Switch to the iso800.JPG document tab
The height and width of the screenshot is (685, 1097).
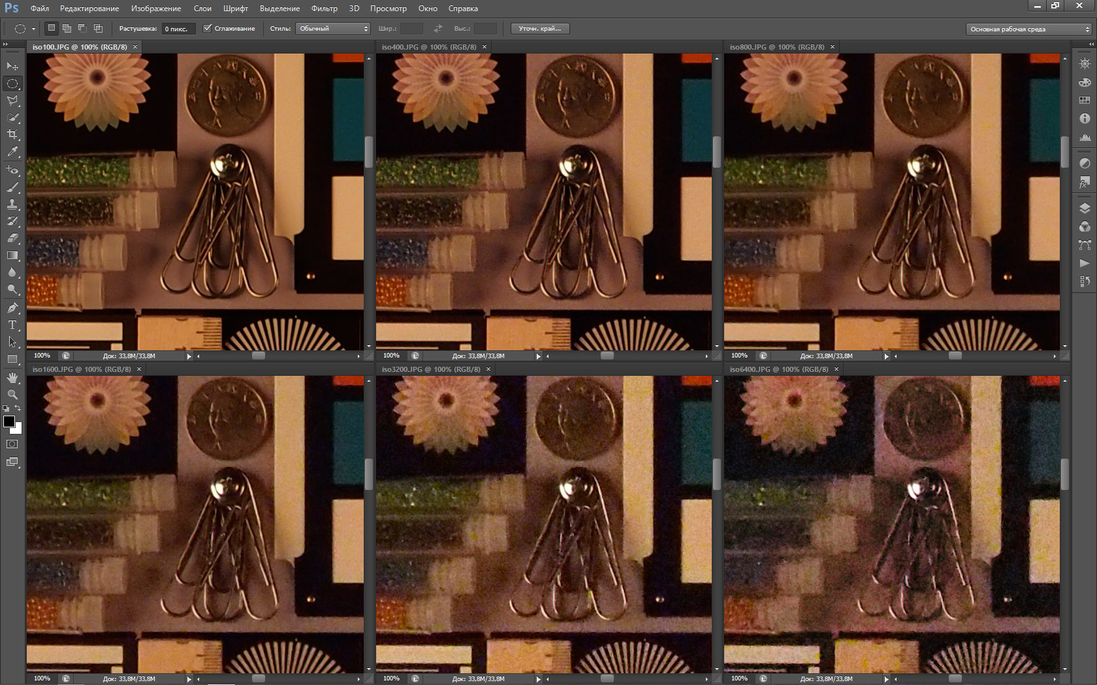[777, 47]
